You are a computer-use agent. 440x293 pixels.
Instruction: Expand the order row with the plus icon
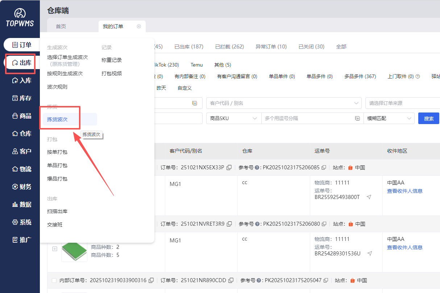coord(55,249)
